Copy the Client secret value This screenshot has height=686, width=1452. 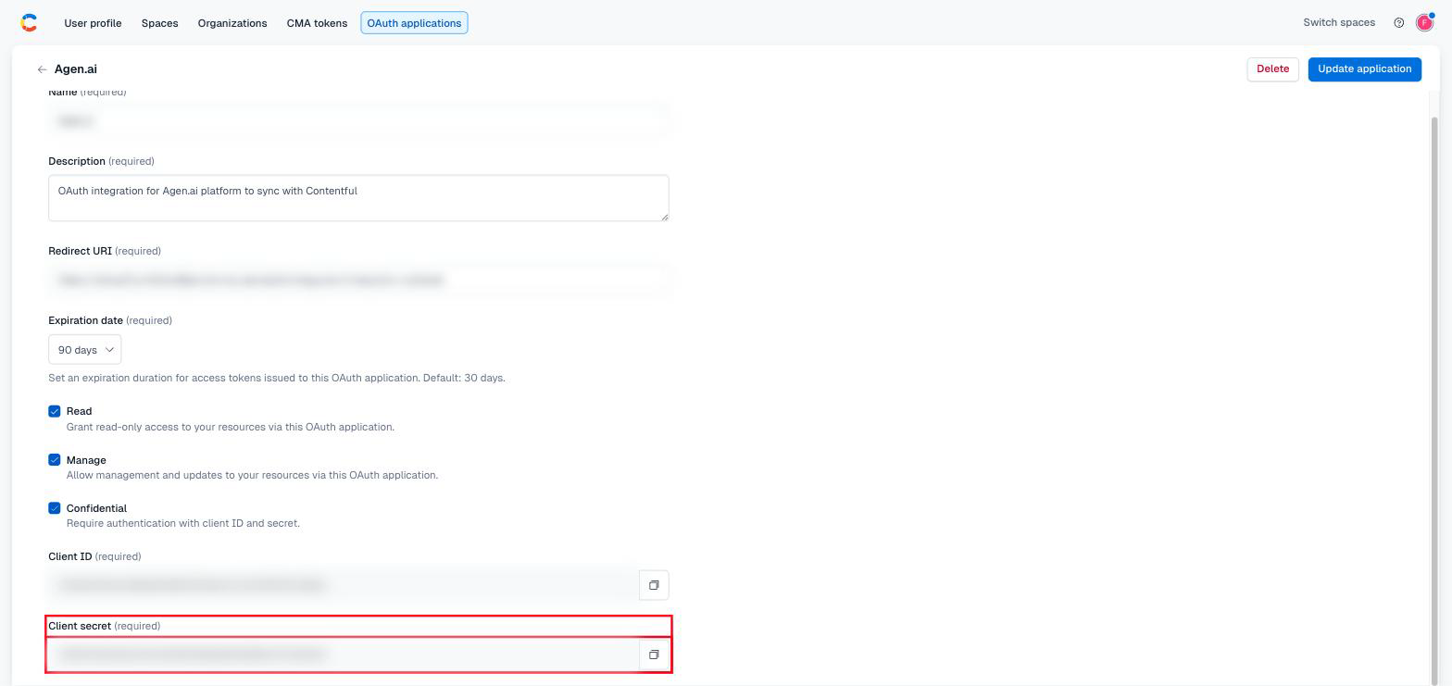pos(654,655)
